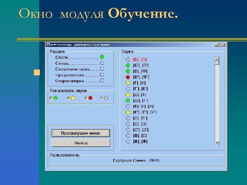
Task: Close the АРМ Логопеда window
Action: [224, 45]
